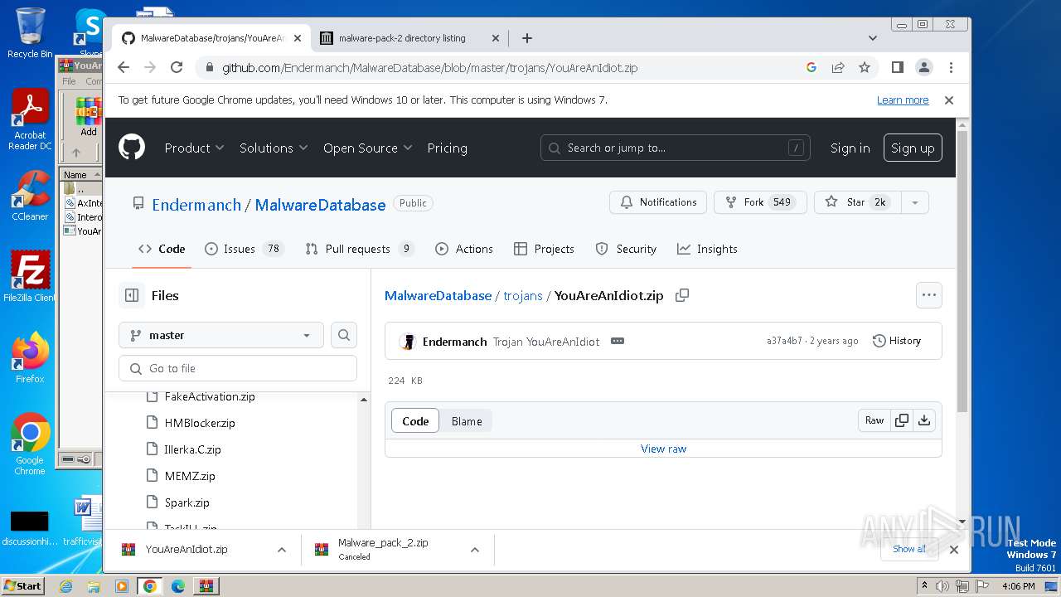
Task: Open Malware_pack_2.zip download options arrow
Action: [475, 549]
